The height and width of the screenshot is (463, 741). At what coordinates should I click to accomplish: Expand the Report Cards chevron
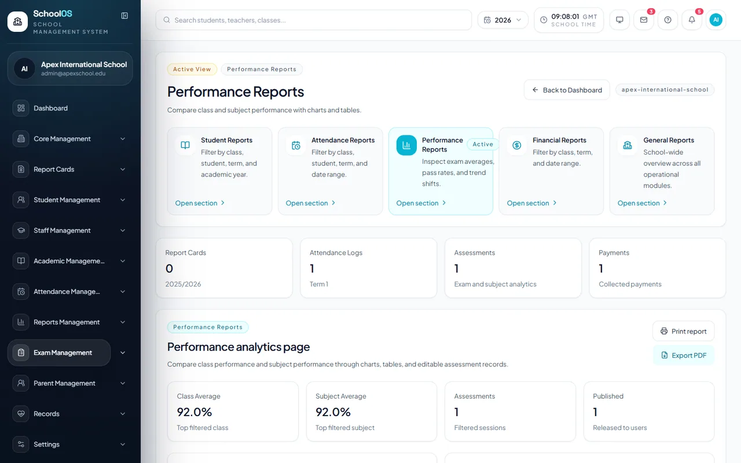pyautogui.click(x=123, y=170)
